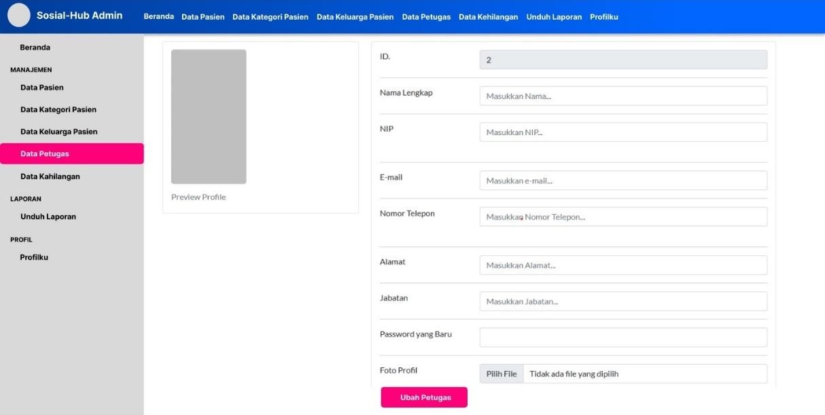
Task: Open Data Pasien in top navigation
Action: (203, 17)
